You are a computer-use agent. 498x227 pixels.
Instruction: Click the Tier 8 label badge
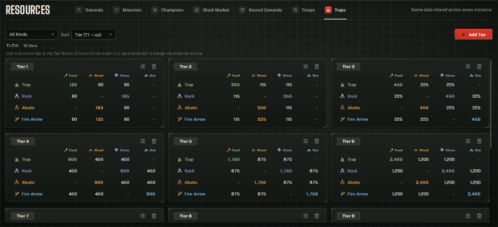[x=186, y=216]
